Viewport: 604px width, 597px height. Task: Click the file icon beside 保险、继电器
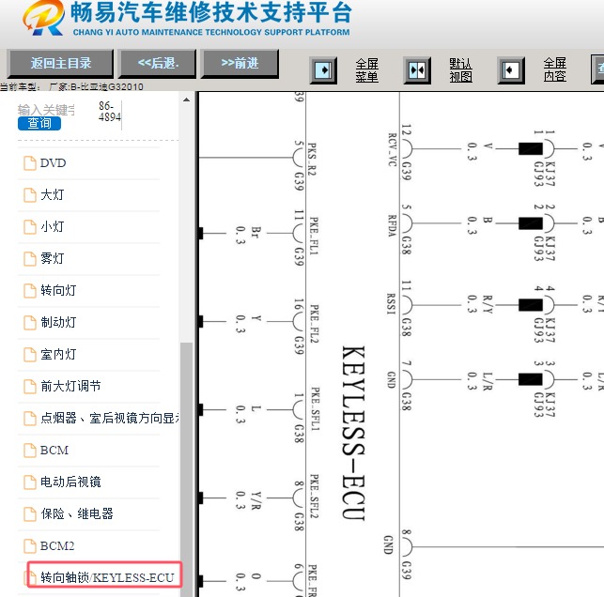[x=30, y=514]
